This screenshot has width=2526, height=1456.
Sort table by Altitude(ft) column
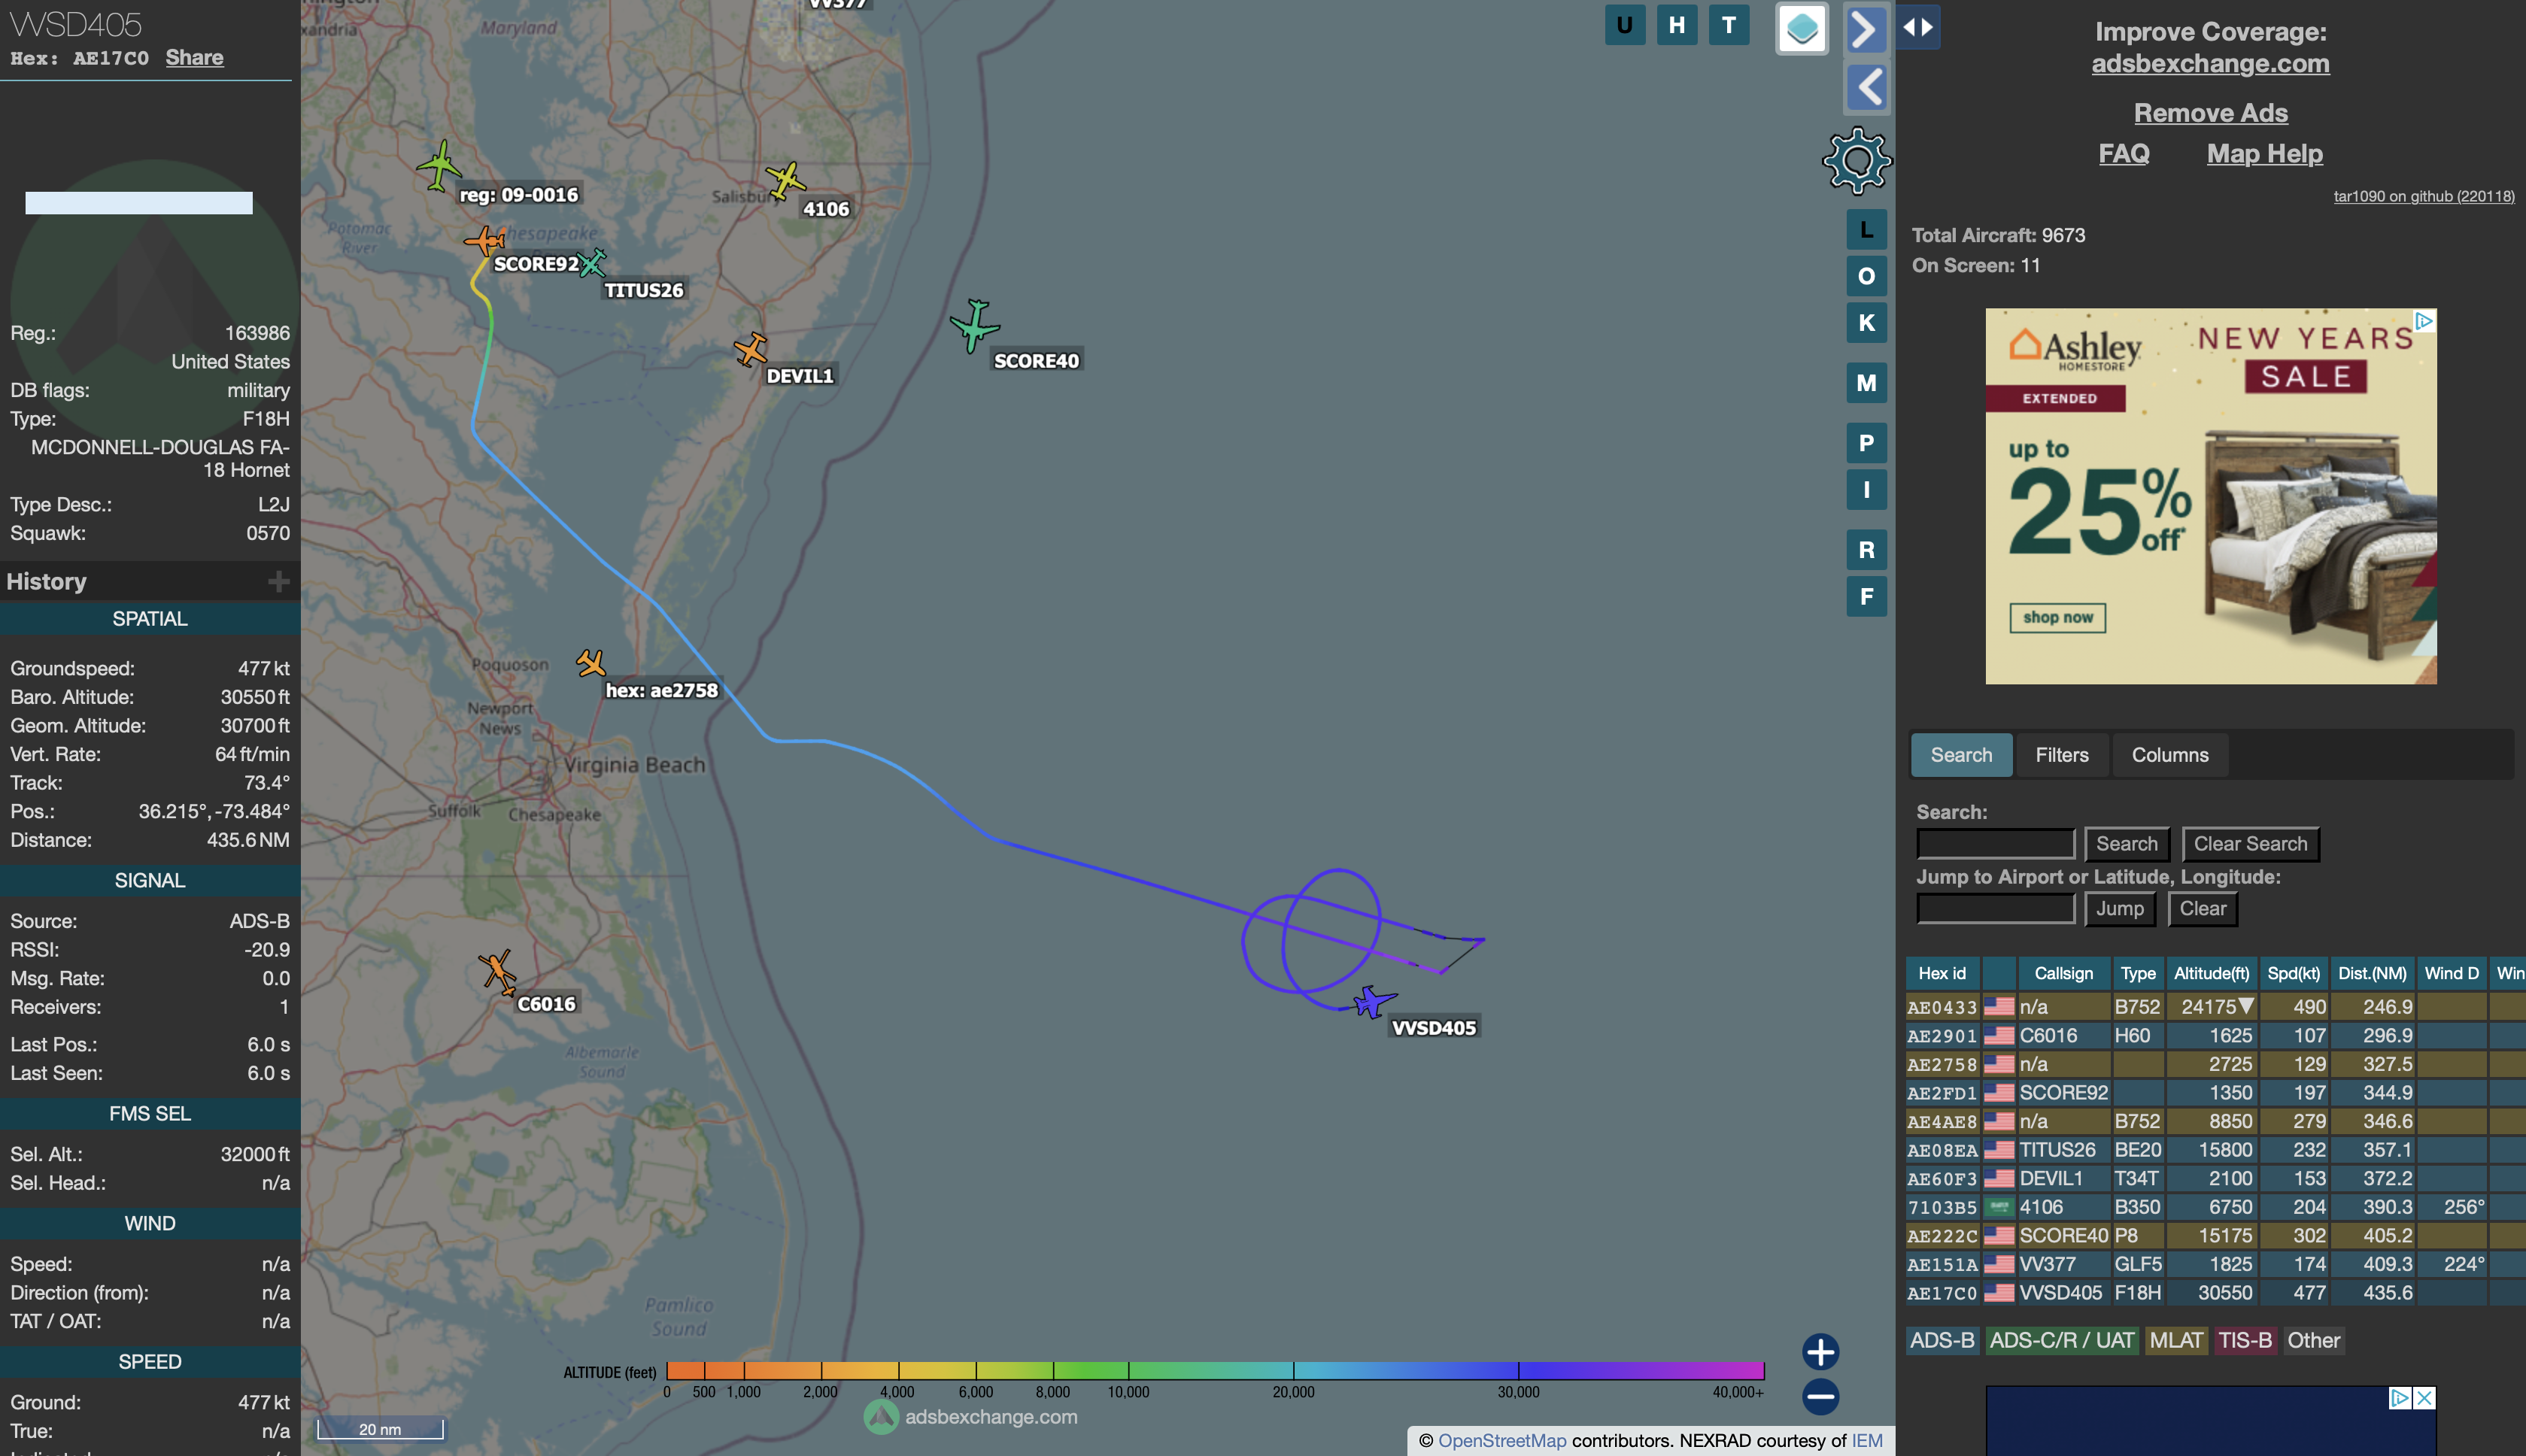[x=2211, y=973]
